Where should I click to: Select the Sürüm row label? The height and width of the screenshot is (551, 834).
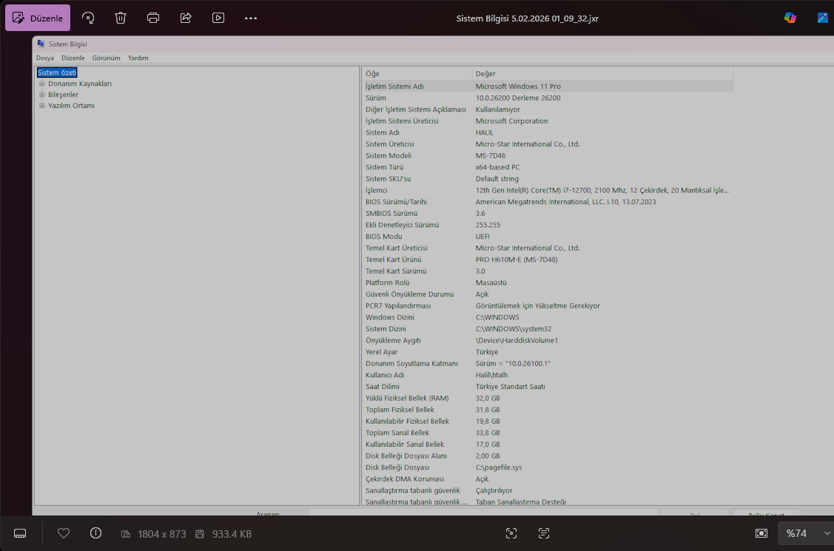click(375, 98)
